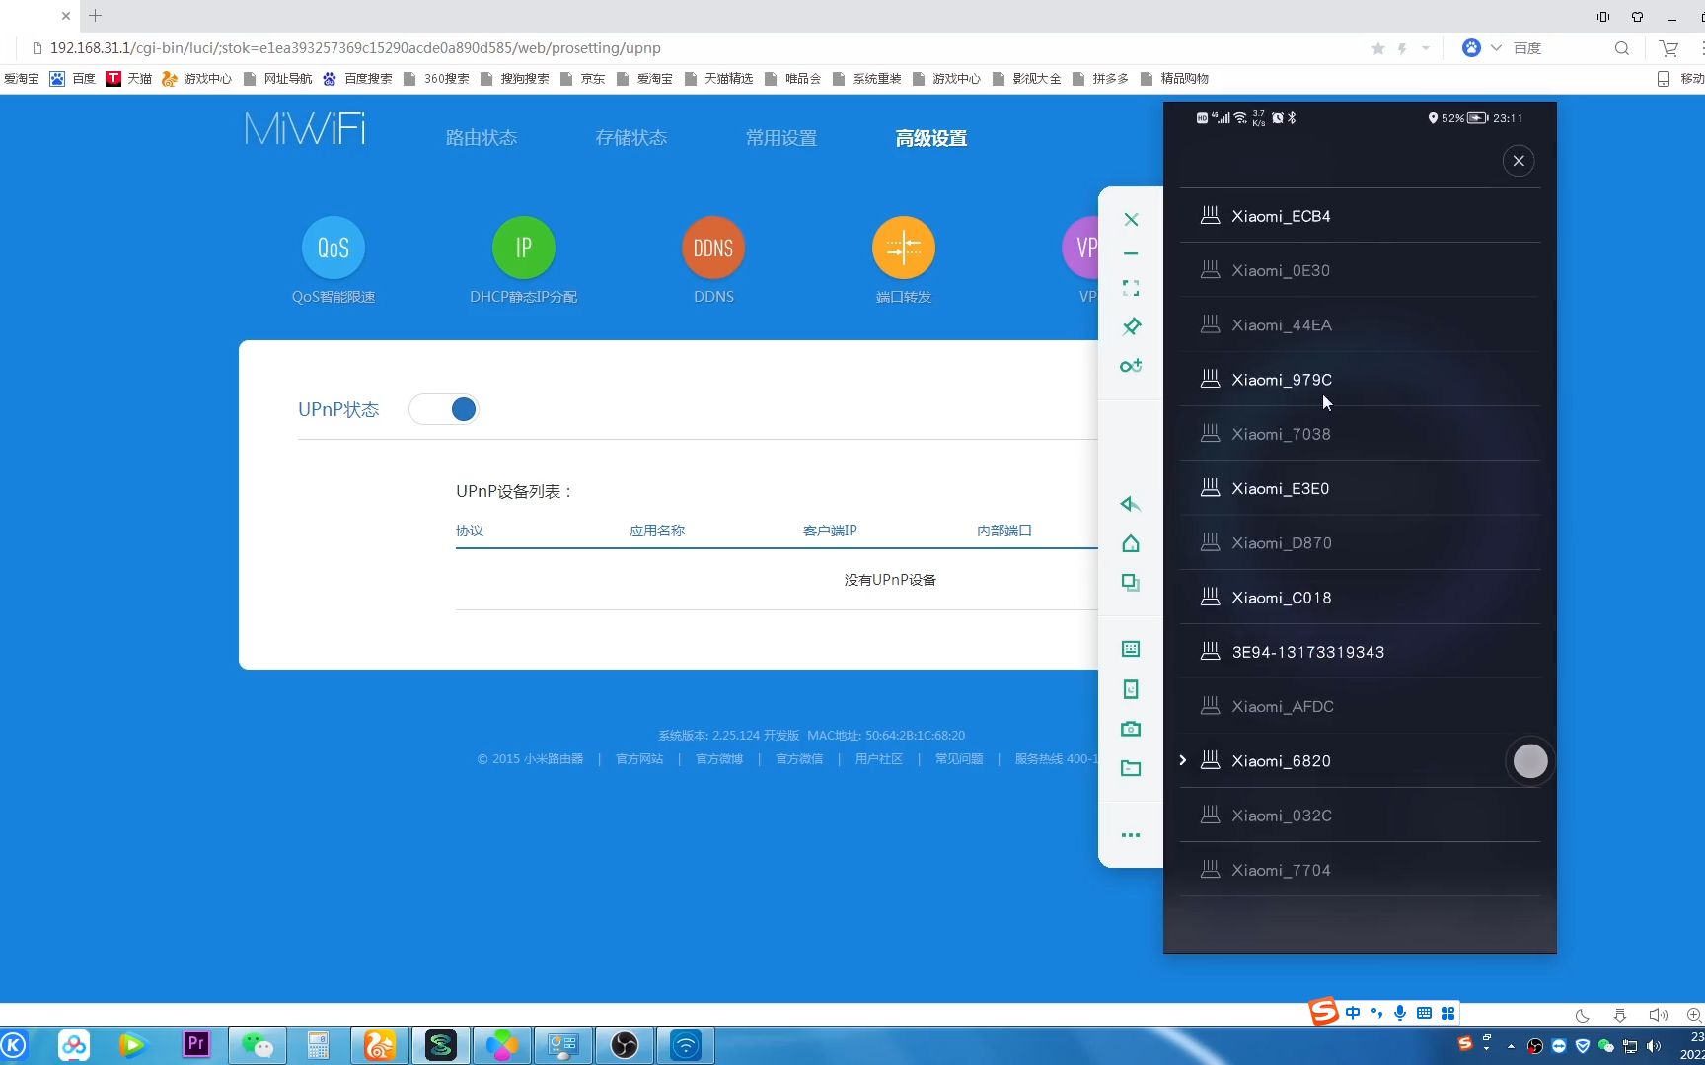Click the 用户社区 footer link
Image resolution: width=1705 pixels, height=1065 pixels.
[879, 759]
